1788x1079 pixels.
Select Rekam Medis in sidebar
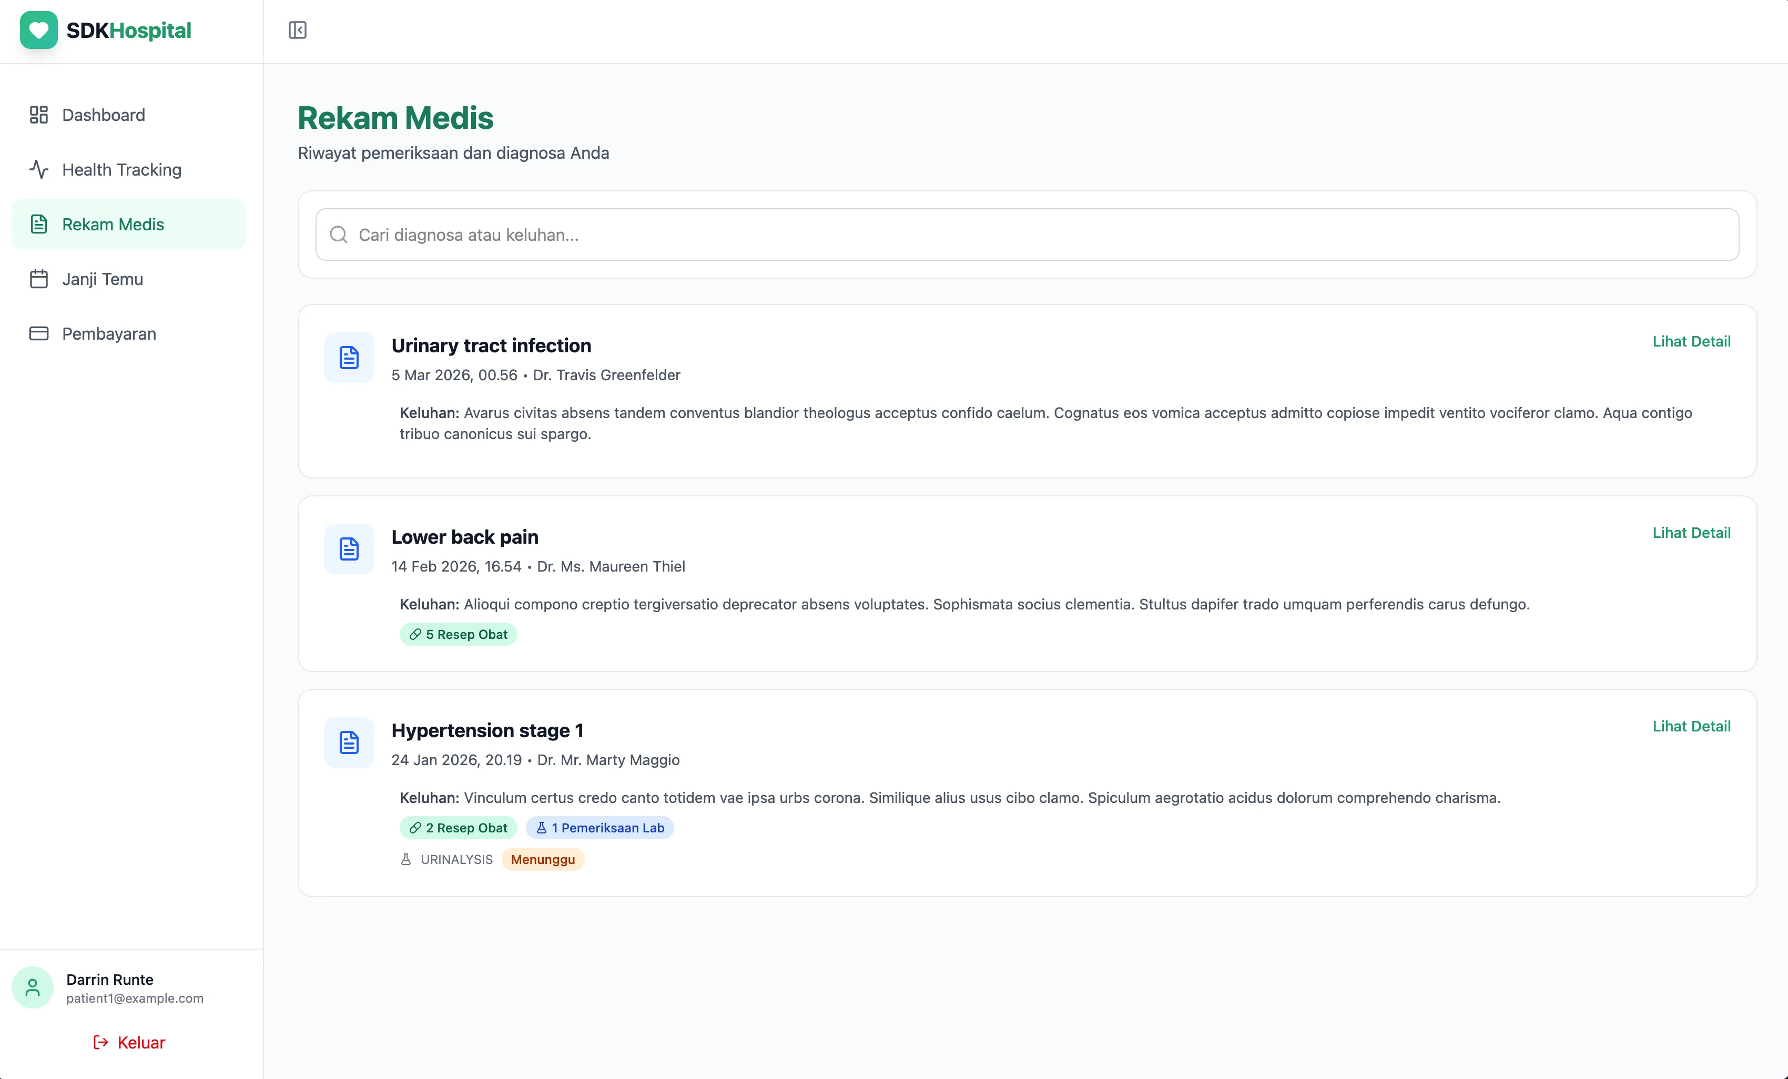113,224
